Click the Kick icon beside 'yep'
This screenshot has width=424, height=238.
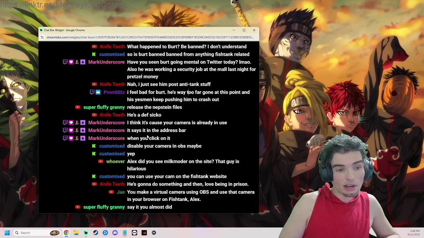point(94,154)
